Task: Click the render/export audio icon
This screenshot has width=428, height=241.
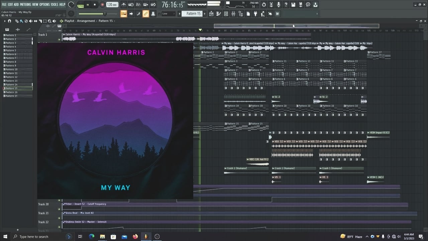Action: click(301, 5)
